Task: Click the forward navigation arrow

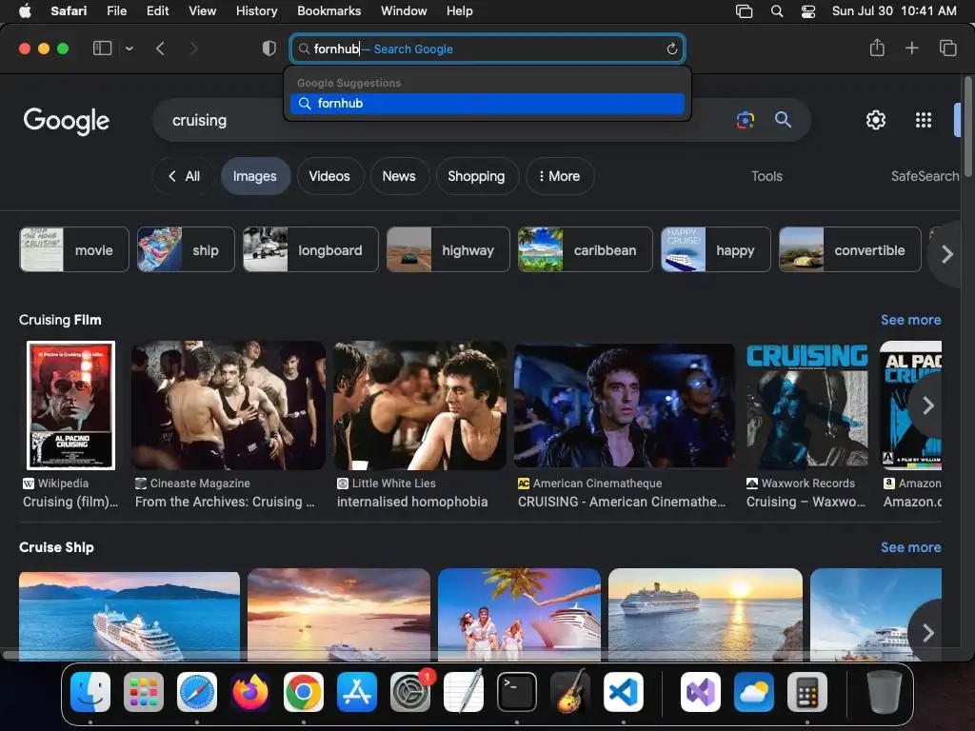Action: pyautogui.click(x=193, y=49)
